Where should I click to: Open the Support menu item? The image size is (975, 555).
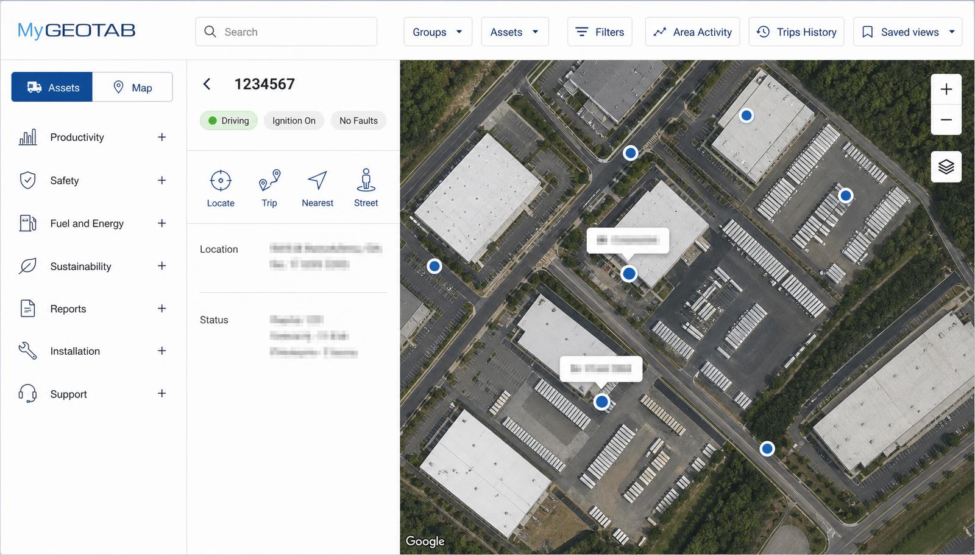pos(93,394)
